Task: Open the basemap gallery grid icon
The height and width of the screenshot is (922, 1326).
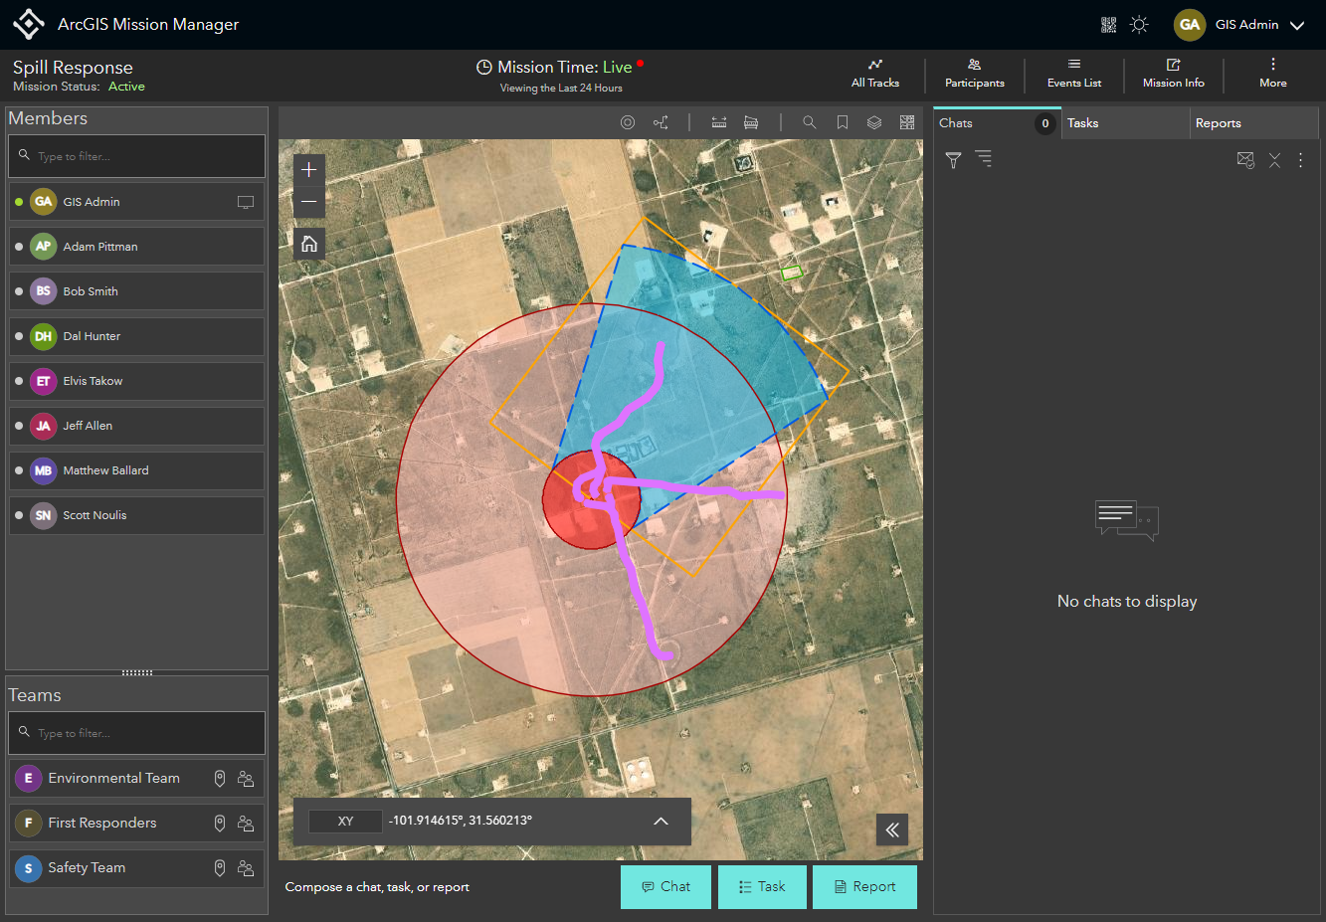Action: pyautogui.click(x=906, y=122)
